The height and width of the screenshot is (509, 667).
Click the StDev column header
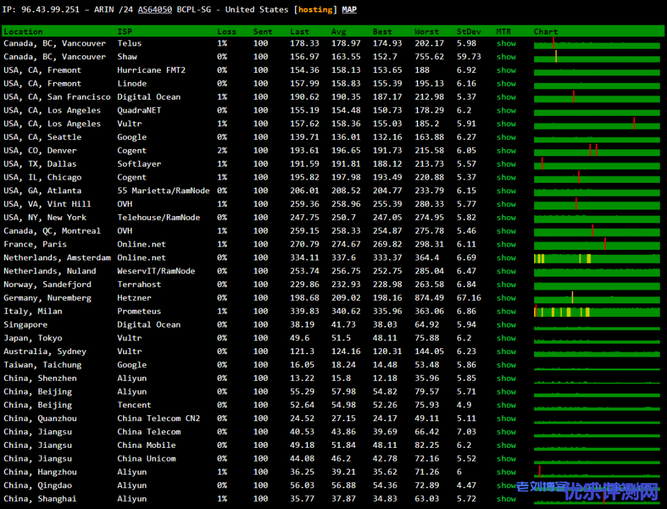pos(468,31)
